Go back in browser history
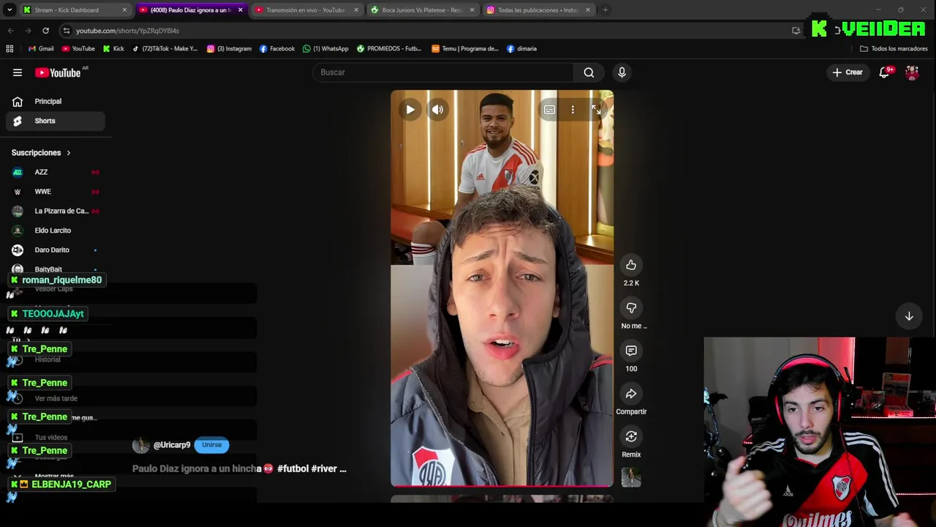This screenshot has height=527, width=936. pos(10,31)
